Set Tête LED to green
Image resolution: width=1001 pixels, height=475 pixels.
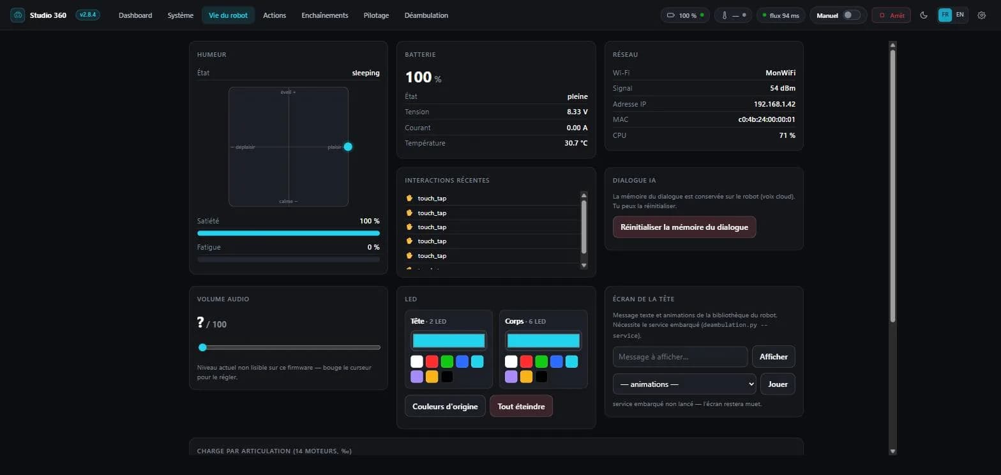[x=447, y=361]
